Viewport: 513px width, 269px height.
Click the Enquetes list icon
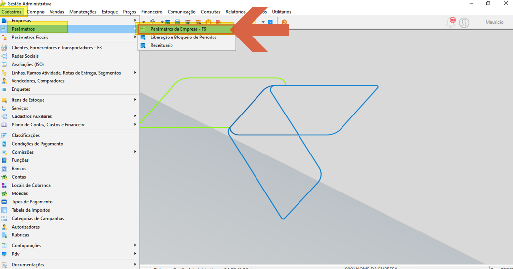point(4,89)
